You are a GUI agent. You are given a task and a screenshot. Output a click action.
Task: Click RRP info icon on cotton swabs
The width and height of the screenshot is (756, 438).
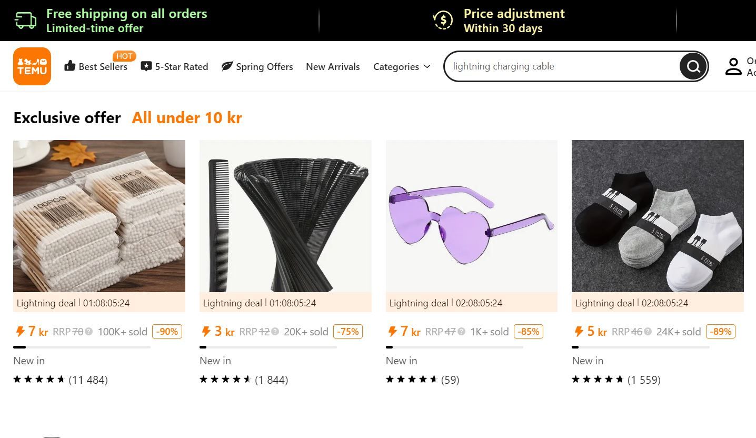tap(89, 332)
